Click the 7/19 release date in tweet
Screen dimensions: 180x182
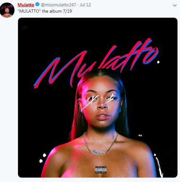[67, 11]
